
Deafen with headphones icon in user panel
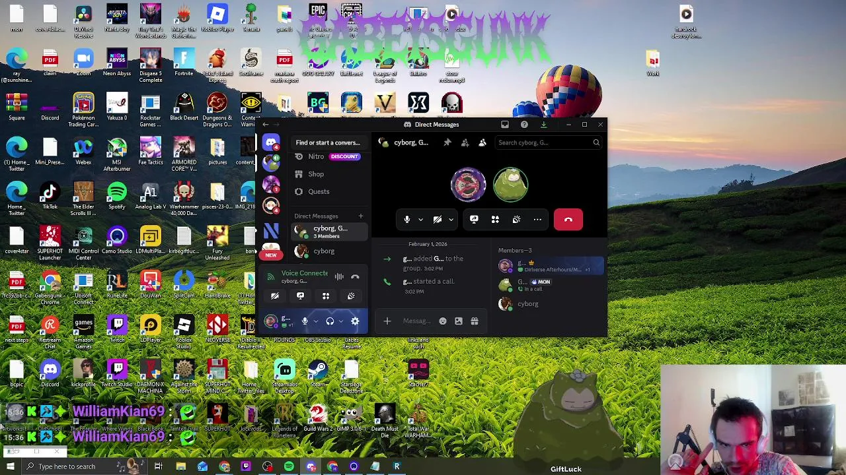[x=330, y=321]
